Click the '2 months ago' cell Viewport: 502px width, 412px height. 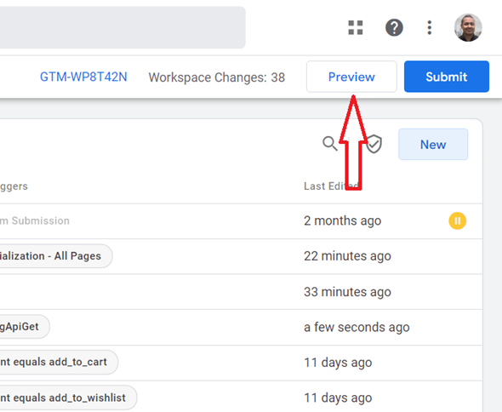(343, 220)
